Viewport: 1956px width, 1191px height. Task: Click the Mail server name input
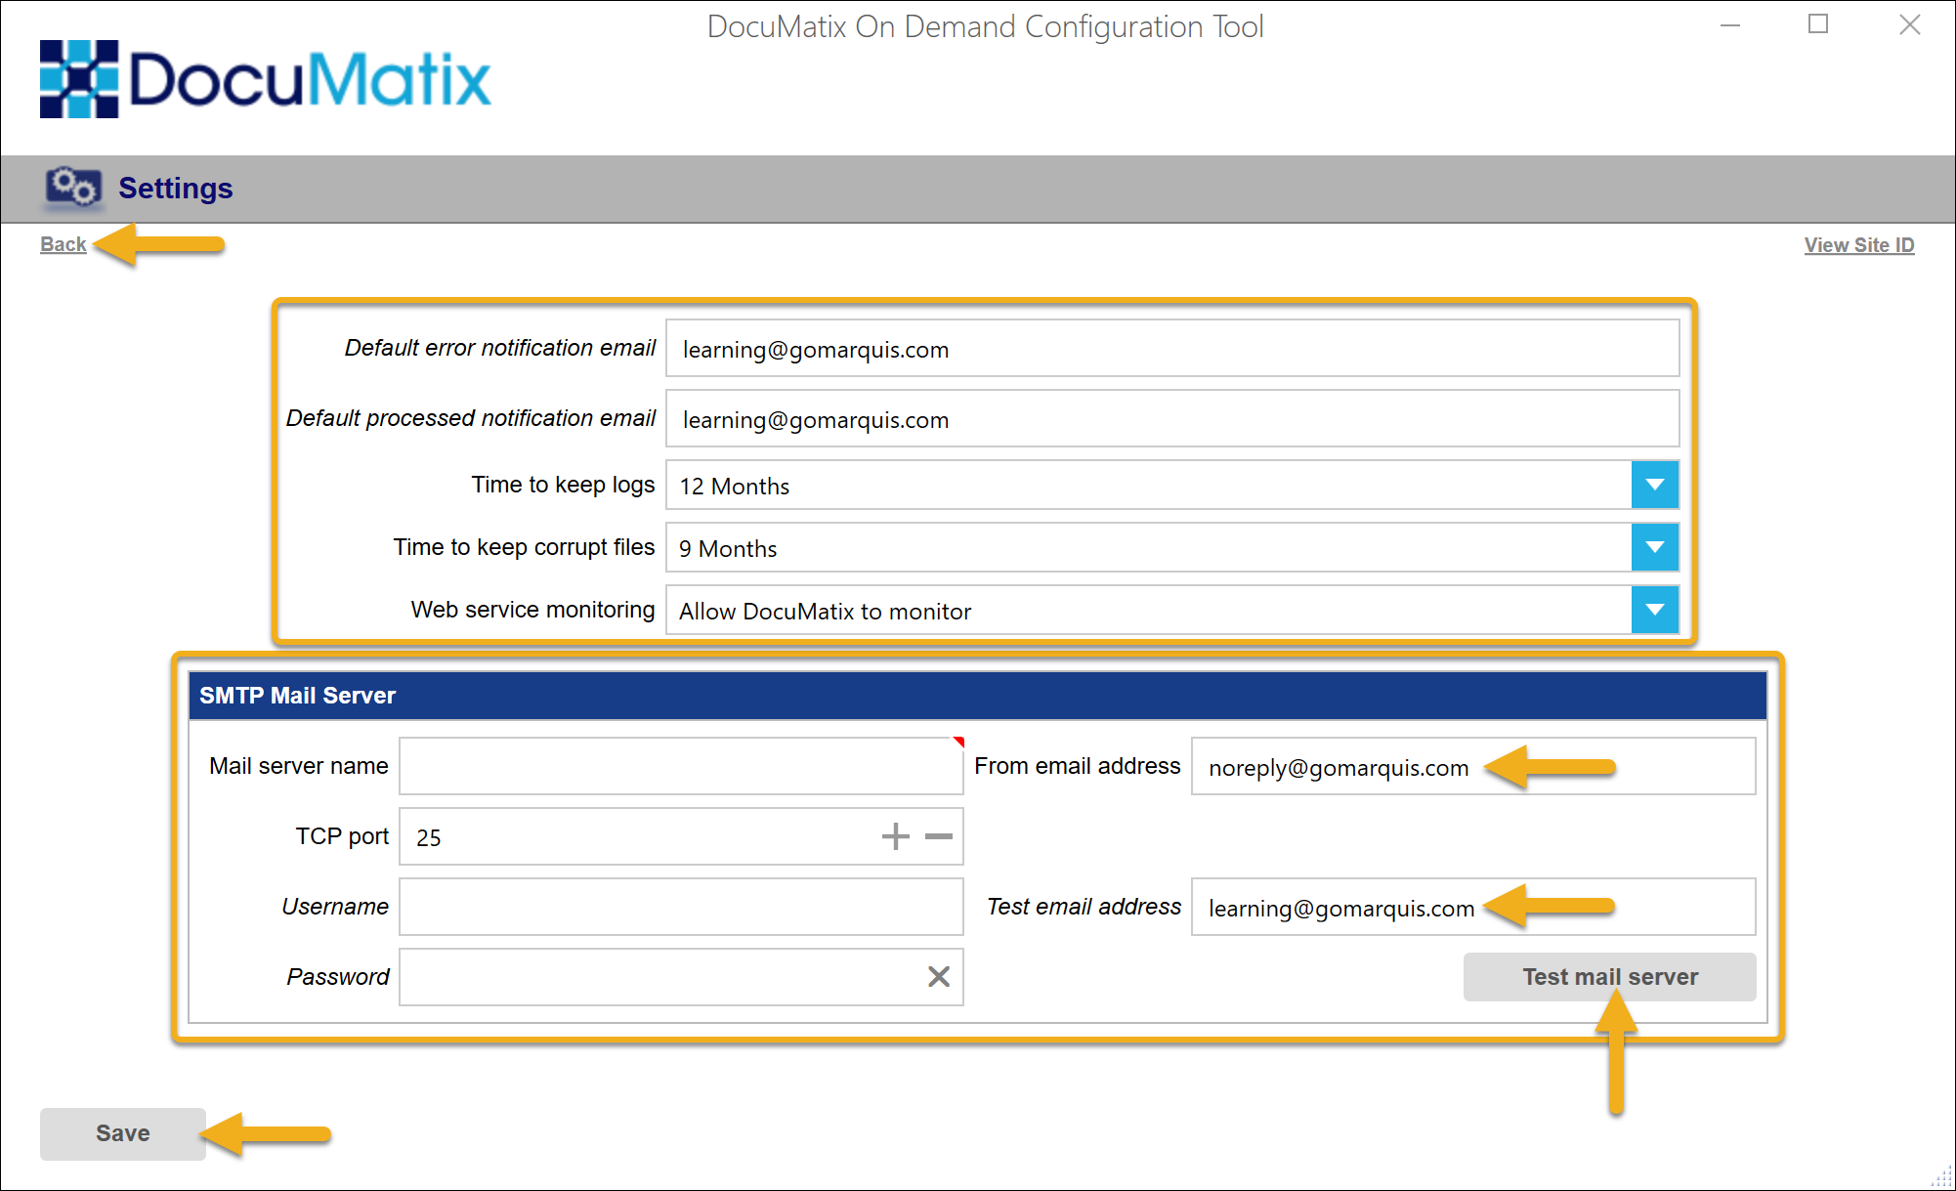[681, 766]
